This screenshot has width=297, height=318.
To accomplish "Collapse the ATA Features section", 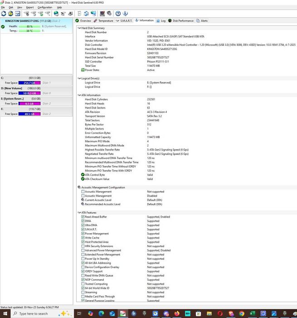I will click(79, 213).
